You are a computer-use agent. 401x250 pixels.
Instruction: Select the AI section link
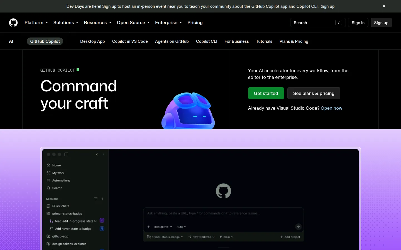point(11,41)
